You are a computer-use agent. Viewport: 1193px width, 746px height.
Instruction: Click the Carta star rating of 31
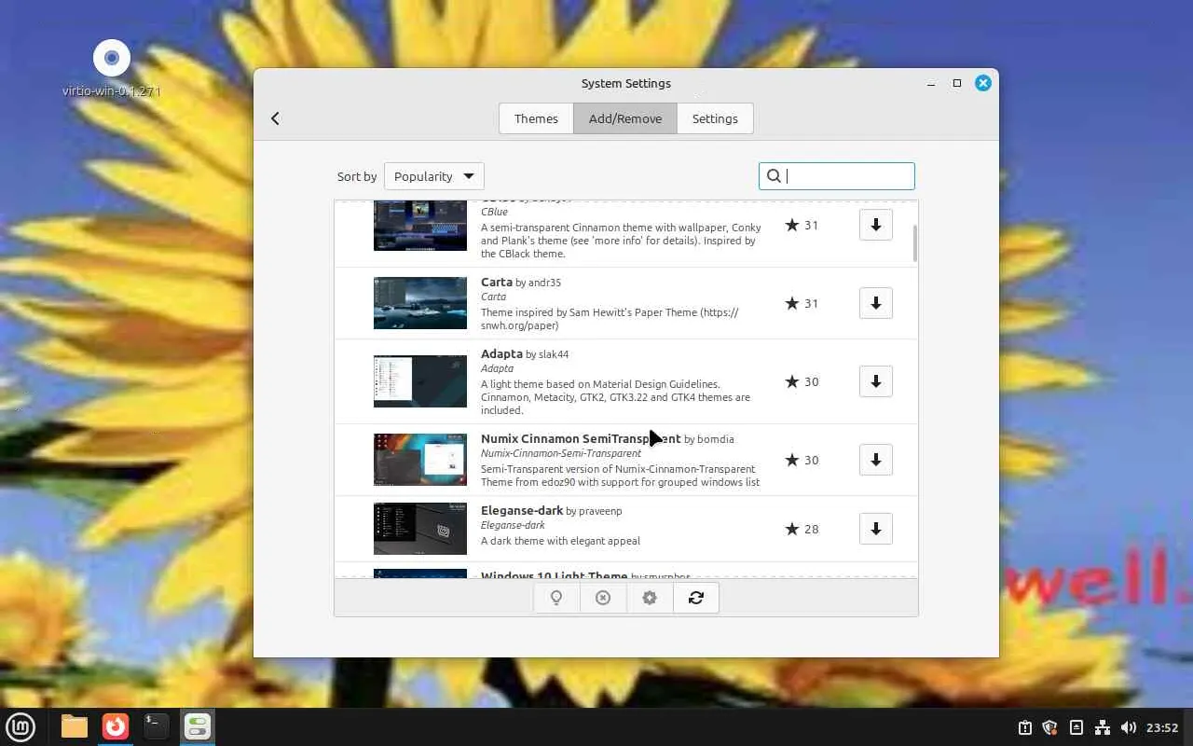pyautogui.click(x=802, y=303)
